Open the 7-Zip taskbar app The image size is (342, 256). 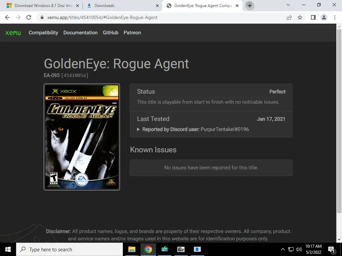click(x=181, y=249)
